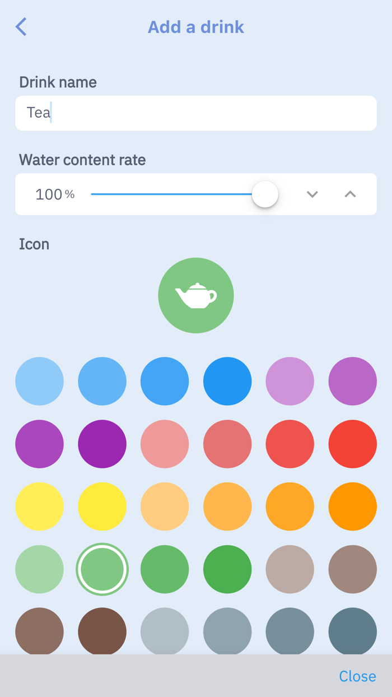This screenshot has width=392, height=697.
Task: Pick the peach color swatch
Action: click(165, 507)
